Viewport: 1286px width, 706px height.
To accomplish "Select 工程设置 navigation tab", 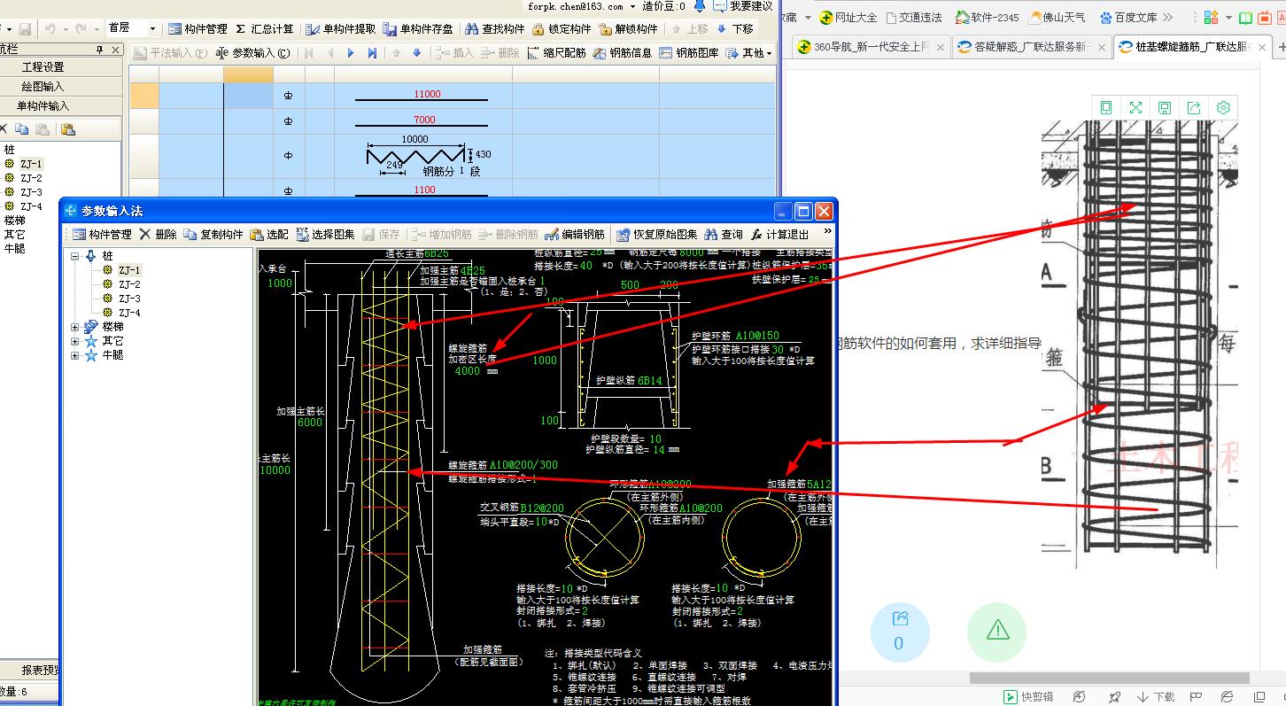I will 43,67.
